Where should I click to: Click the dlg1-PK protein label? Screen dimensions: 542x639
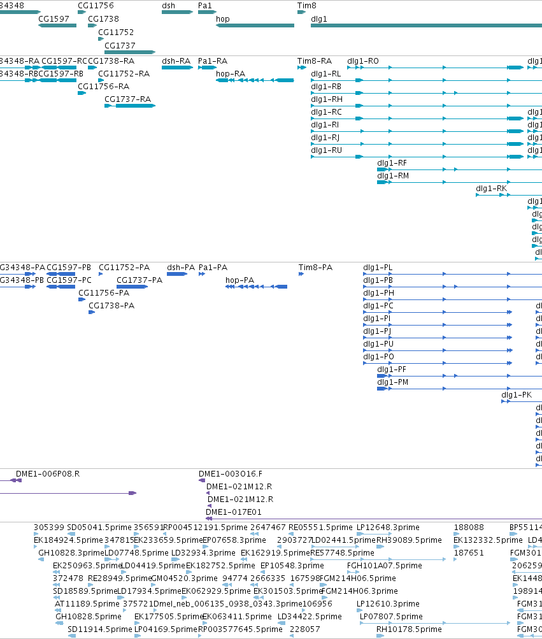(x=517, y=395)
